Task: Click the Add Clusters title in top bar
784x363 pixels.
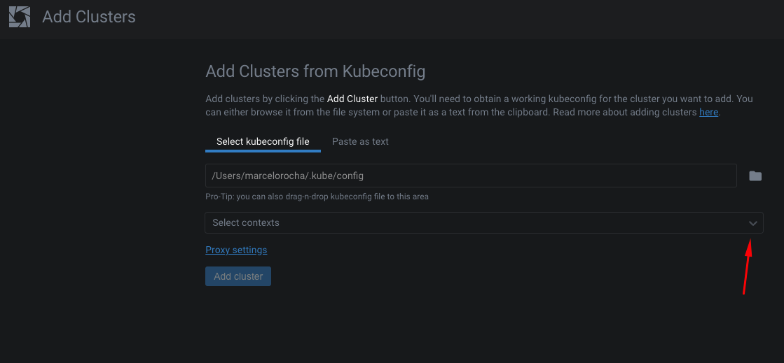Action: 89,17
